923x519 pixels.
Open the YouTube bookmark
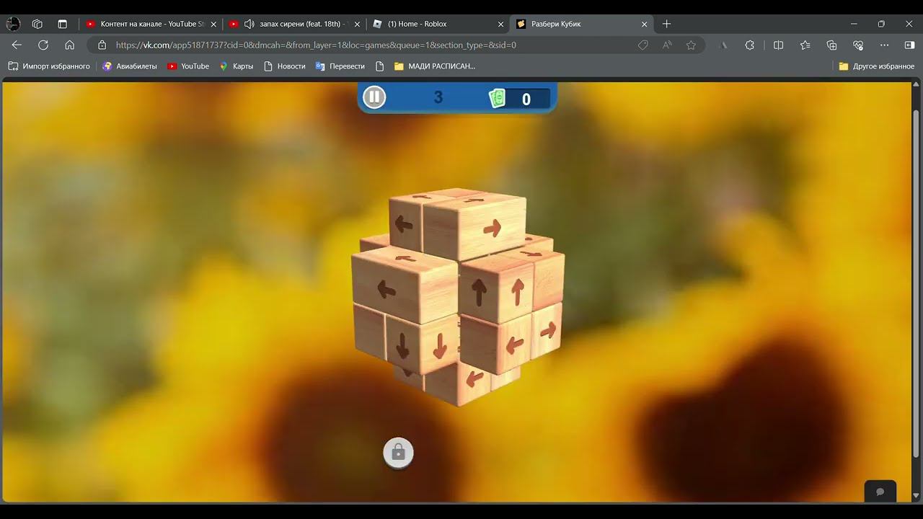click(188, 66)
